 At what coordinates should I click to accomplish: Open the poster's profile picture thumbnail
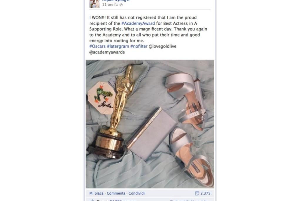coord(94,4)
